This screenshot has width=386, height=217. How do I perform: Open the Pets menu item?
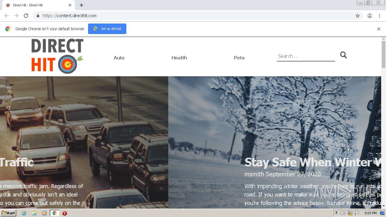click(x=239, y=58)
